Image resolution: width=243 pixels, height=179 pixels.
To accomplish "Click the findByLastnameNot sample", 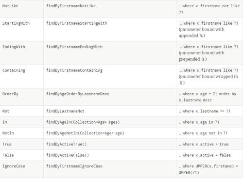I will [65, 111].
